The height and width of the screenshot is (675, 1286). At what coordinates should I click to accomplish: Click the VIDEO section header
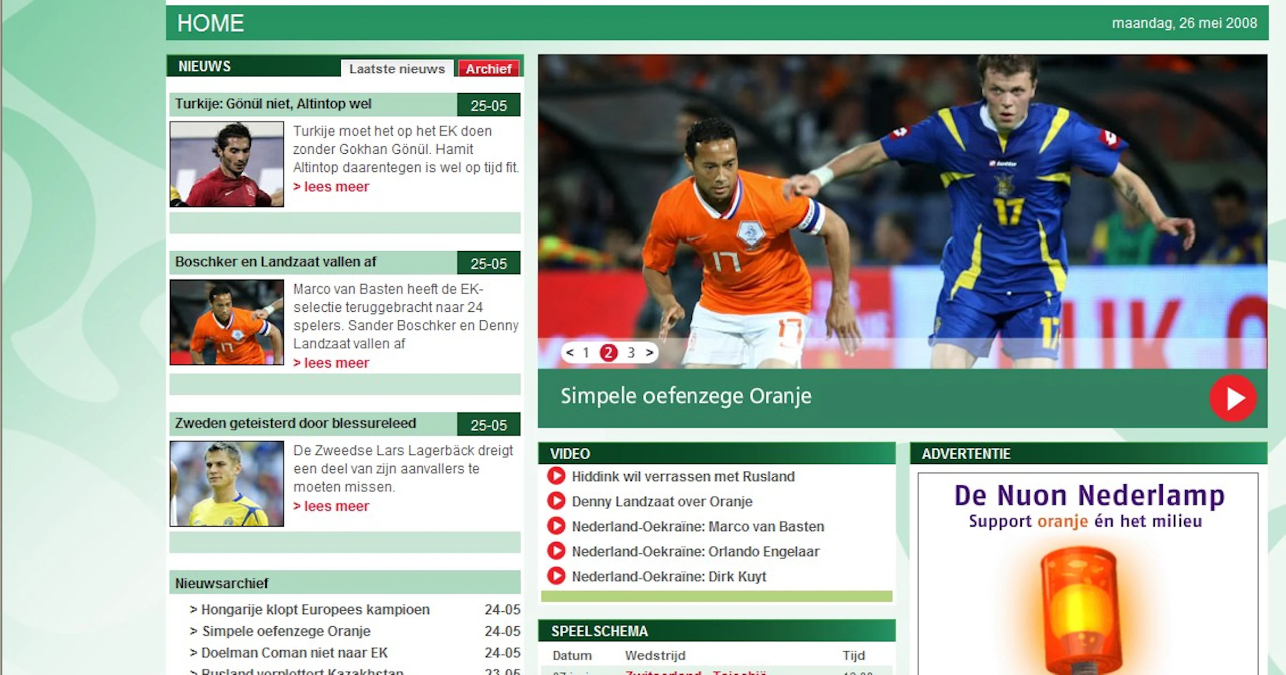(716, 453)
